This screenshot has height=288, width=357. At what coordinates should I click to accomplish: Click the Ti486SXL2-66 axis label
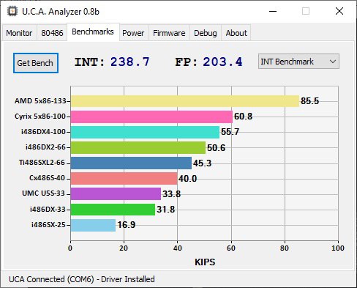click(42, 163)
